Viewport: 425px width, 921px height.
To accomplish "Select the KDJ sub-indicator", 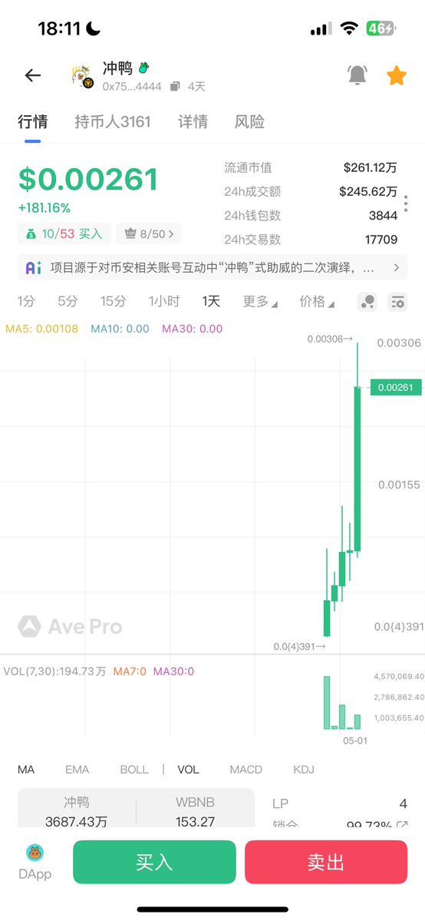I will (304, 770).
